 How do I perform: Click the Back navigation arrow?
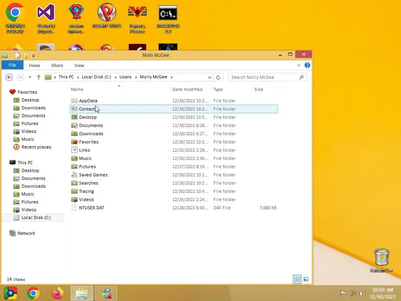coord(9,77)
